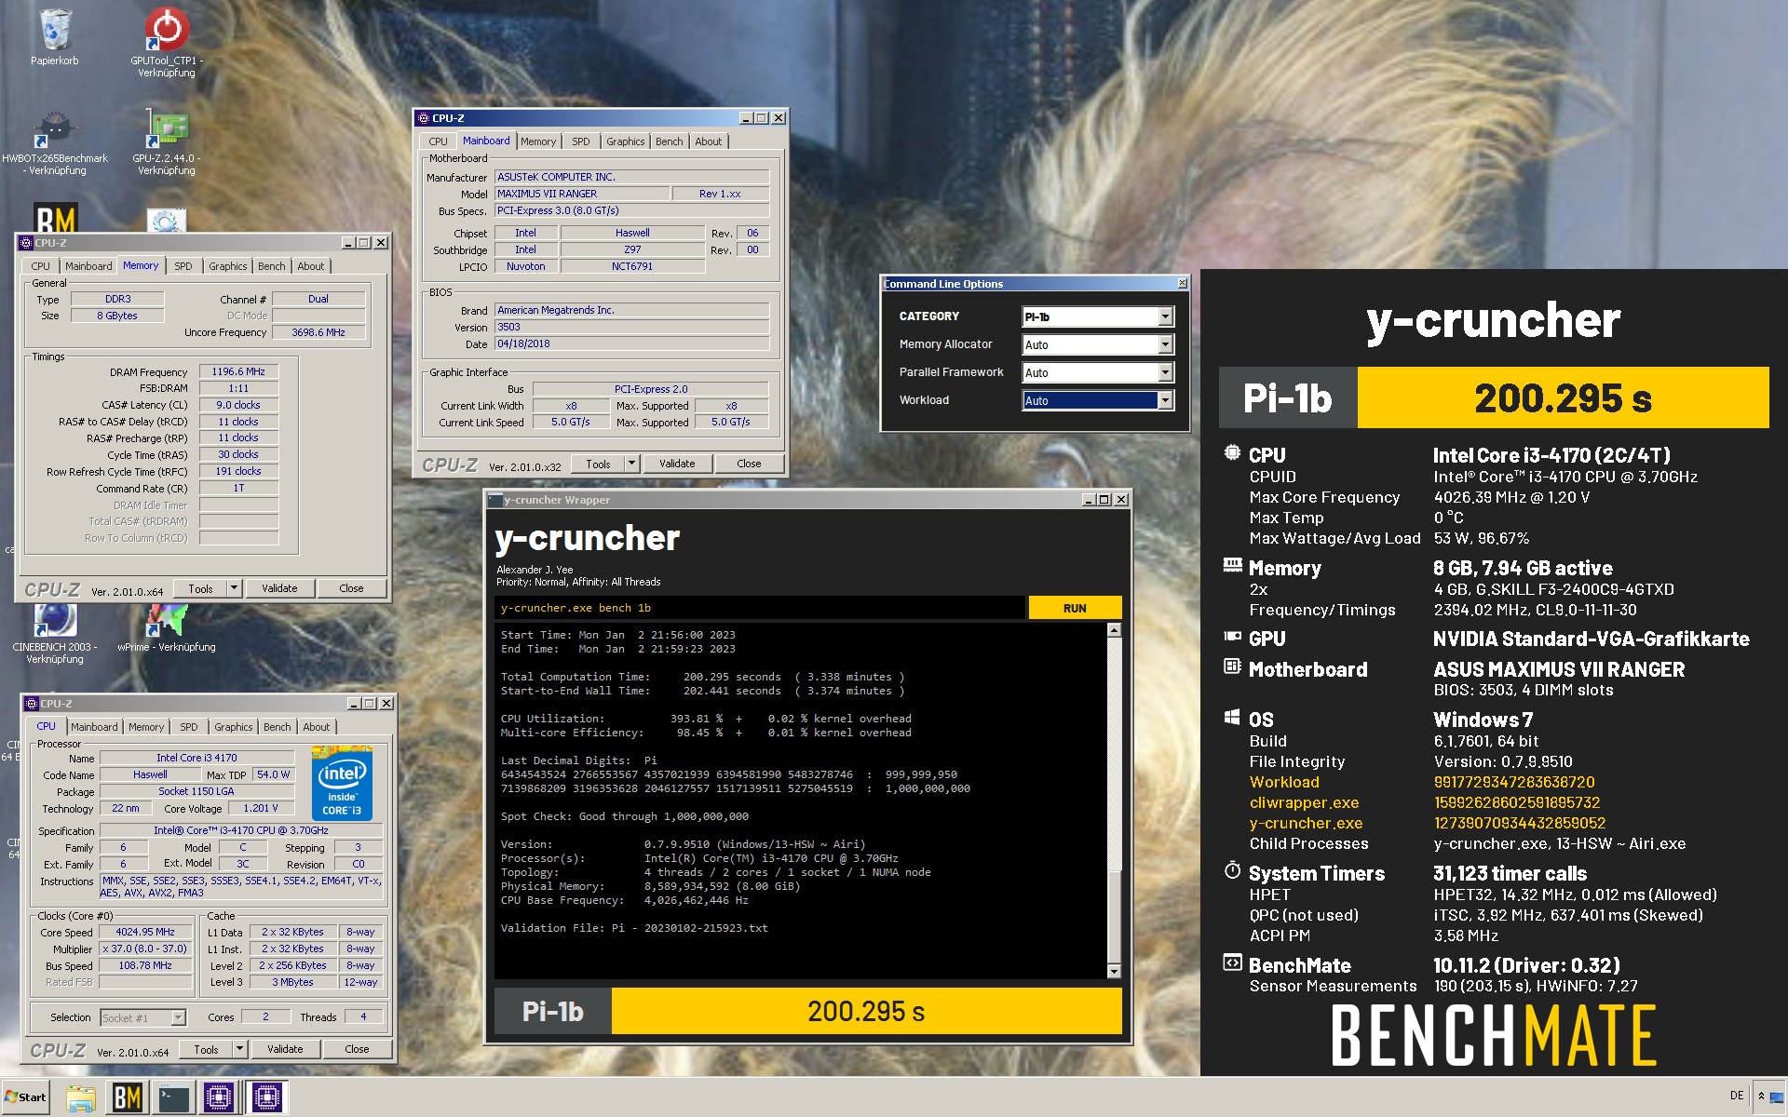Screen dimensions: 1788x1117
Task: Click Tools button in Mainboard CPU-Z window
Action: (x=598, y=464)
